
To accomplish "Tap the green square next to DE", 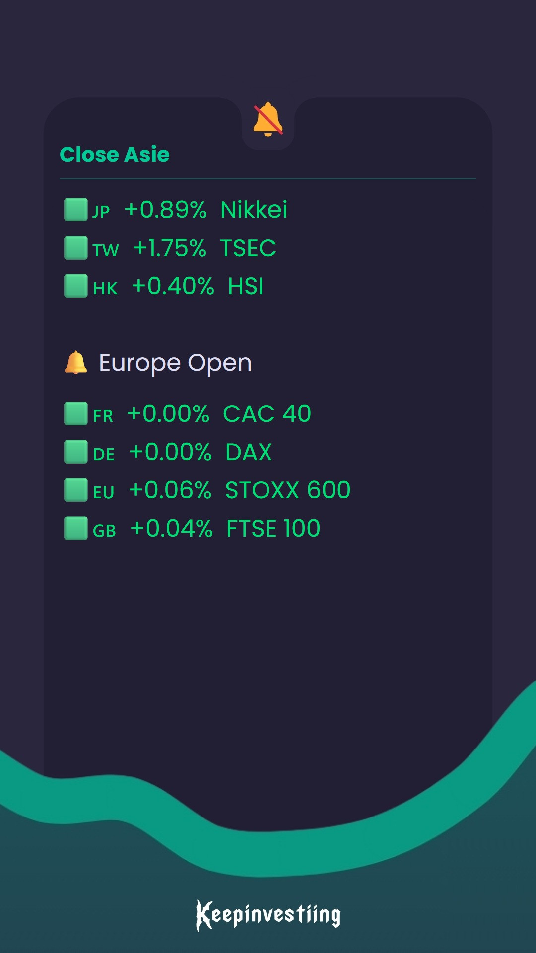I will pyautogui.click(x=76, y=452).
